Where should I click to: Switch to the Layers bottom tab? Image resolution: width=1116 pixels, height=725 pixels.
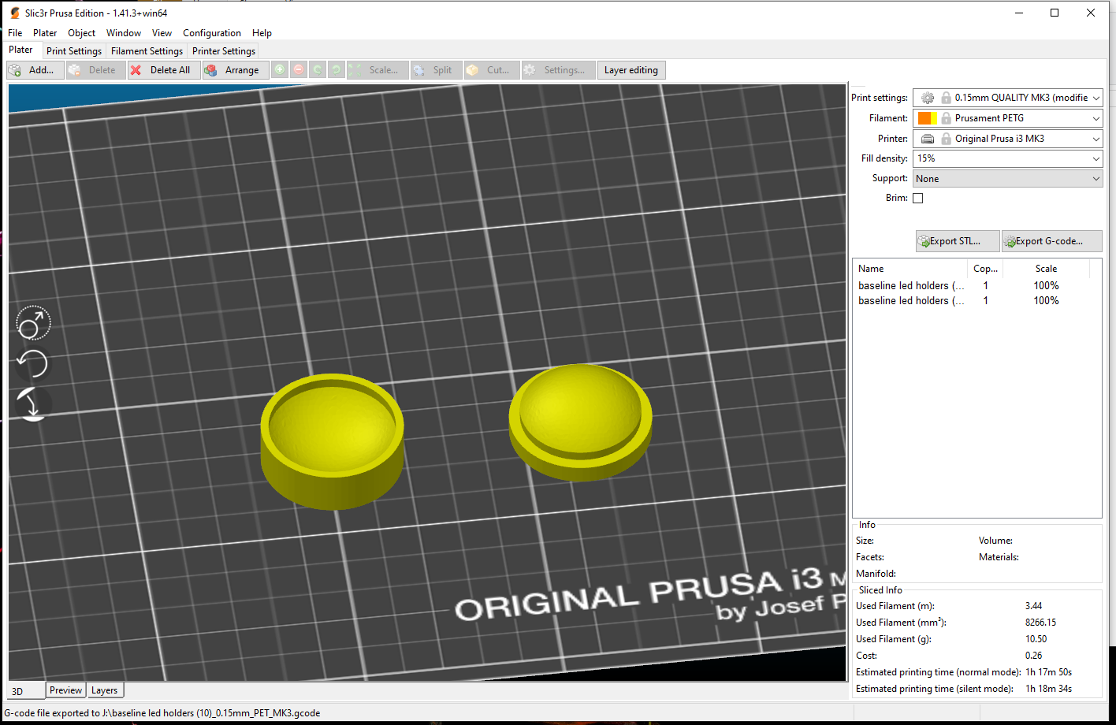coord(104,690)
